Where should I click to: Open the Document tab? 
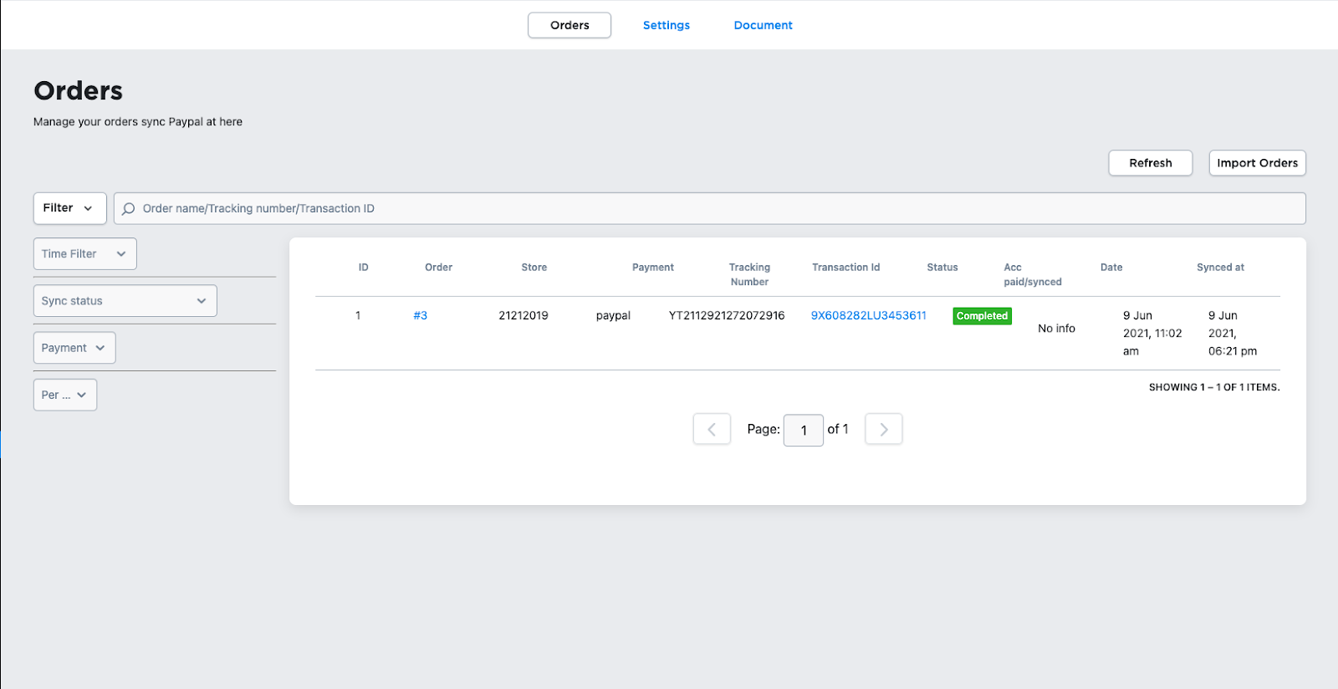(763, 25)
